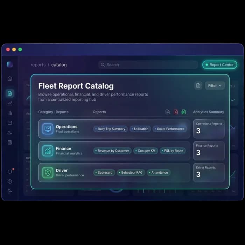Click the search magnifier icon
The width and height of the screenshot is (245, 245).
point(103,65)
